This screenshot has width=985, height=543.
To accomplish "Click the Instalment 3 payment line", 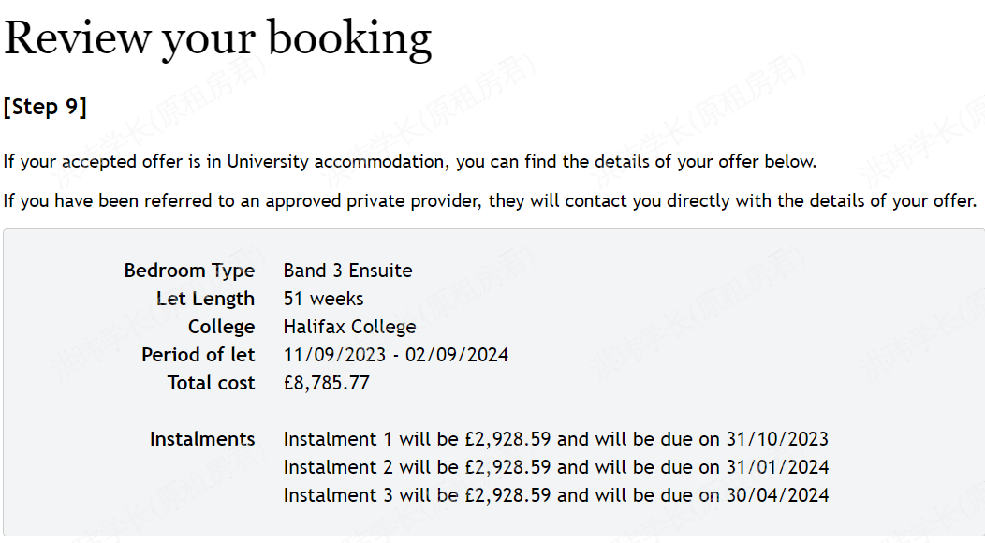I will click(x=555, y=495).
